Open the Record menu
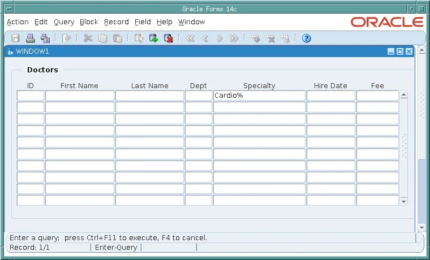430x260 pixels. click(x=117, y=22)
